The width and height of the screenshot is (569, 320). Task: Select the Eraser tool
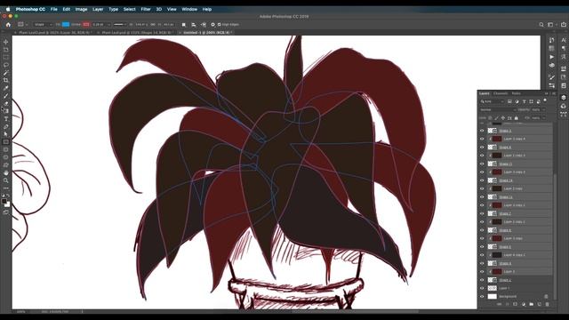(x=6, y=103)
